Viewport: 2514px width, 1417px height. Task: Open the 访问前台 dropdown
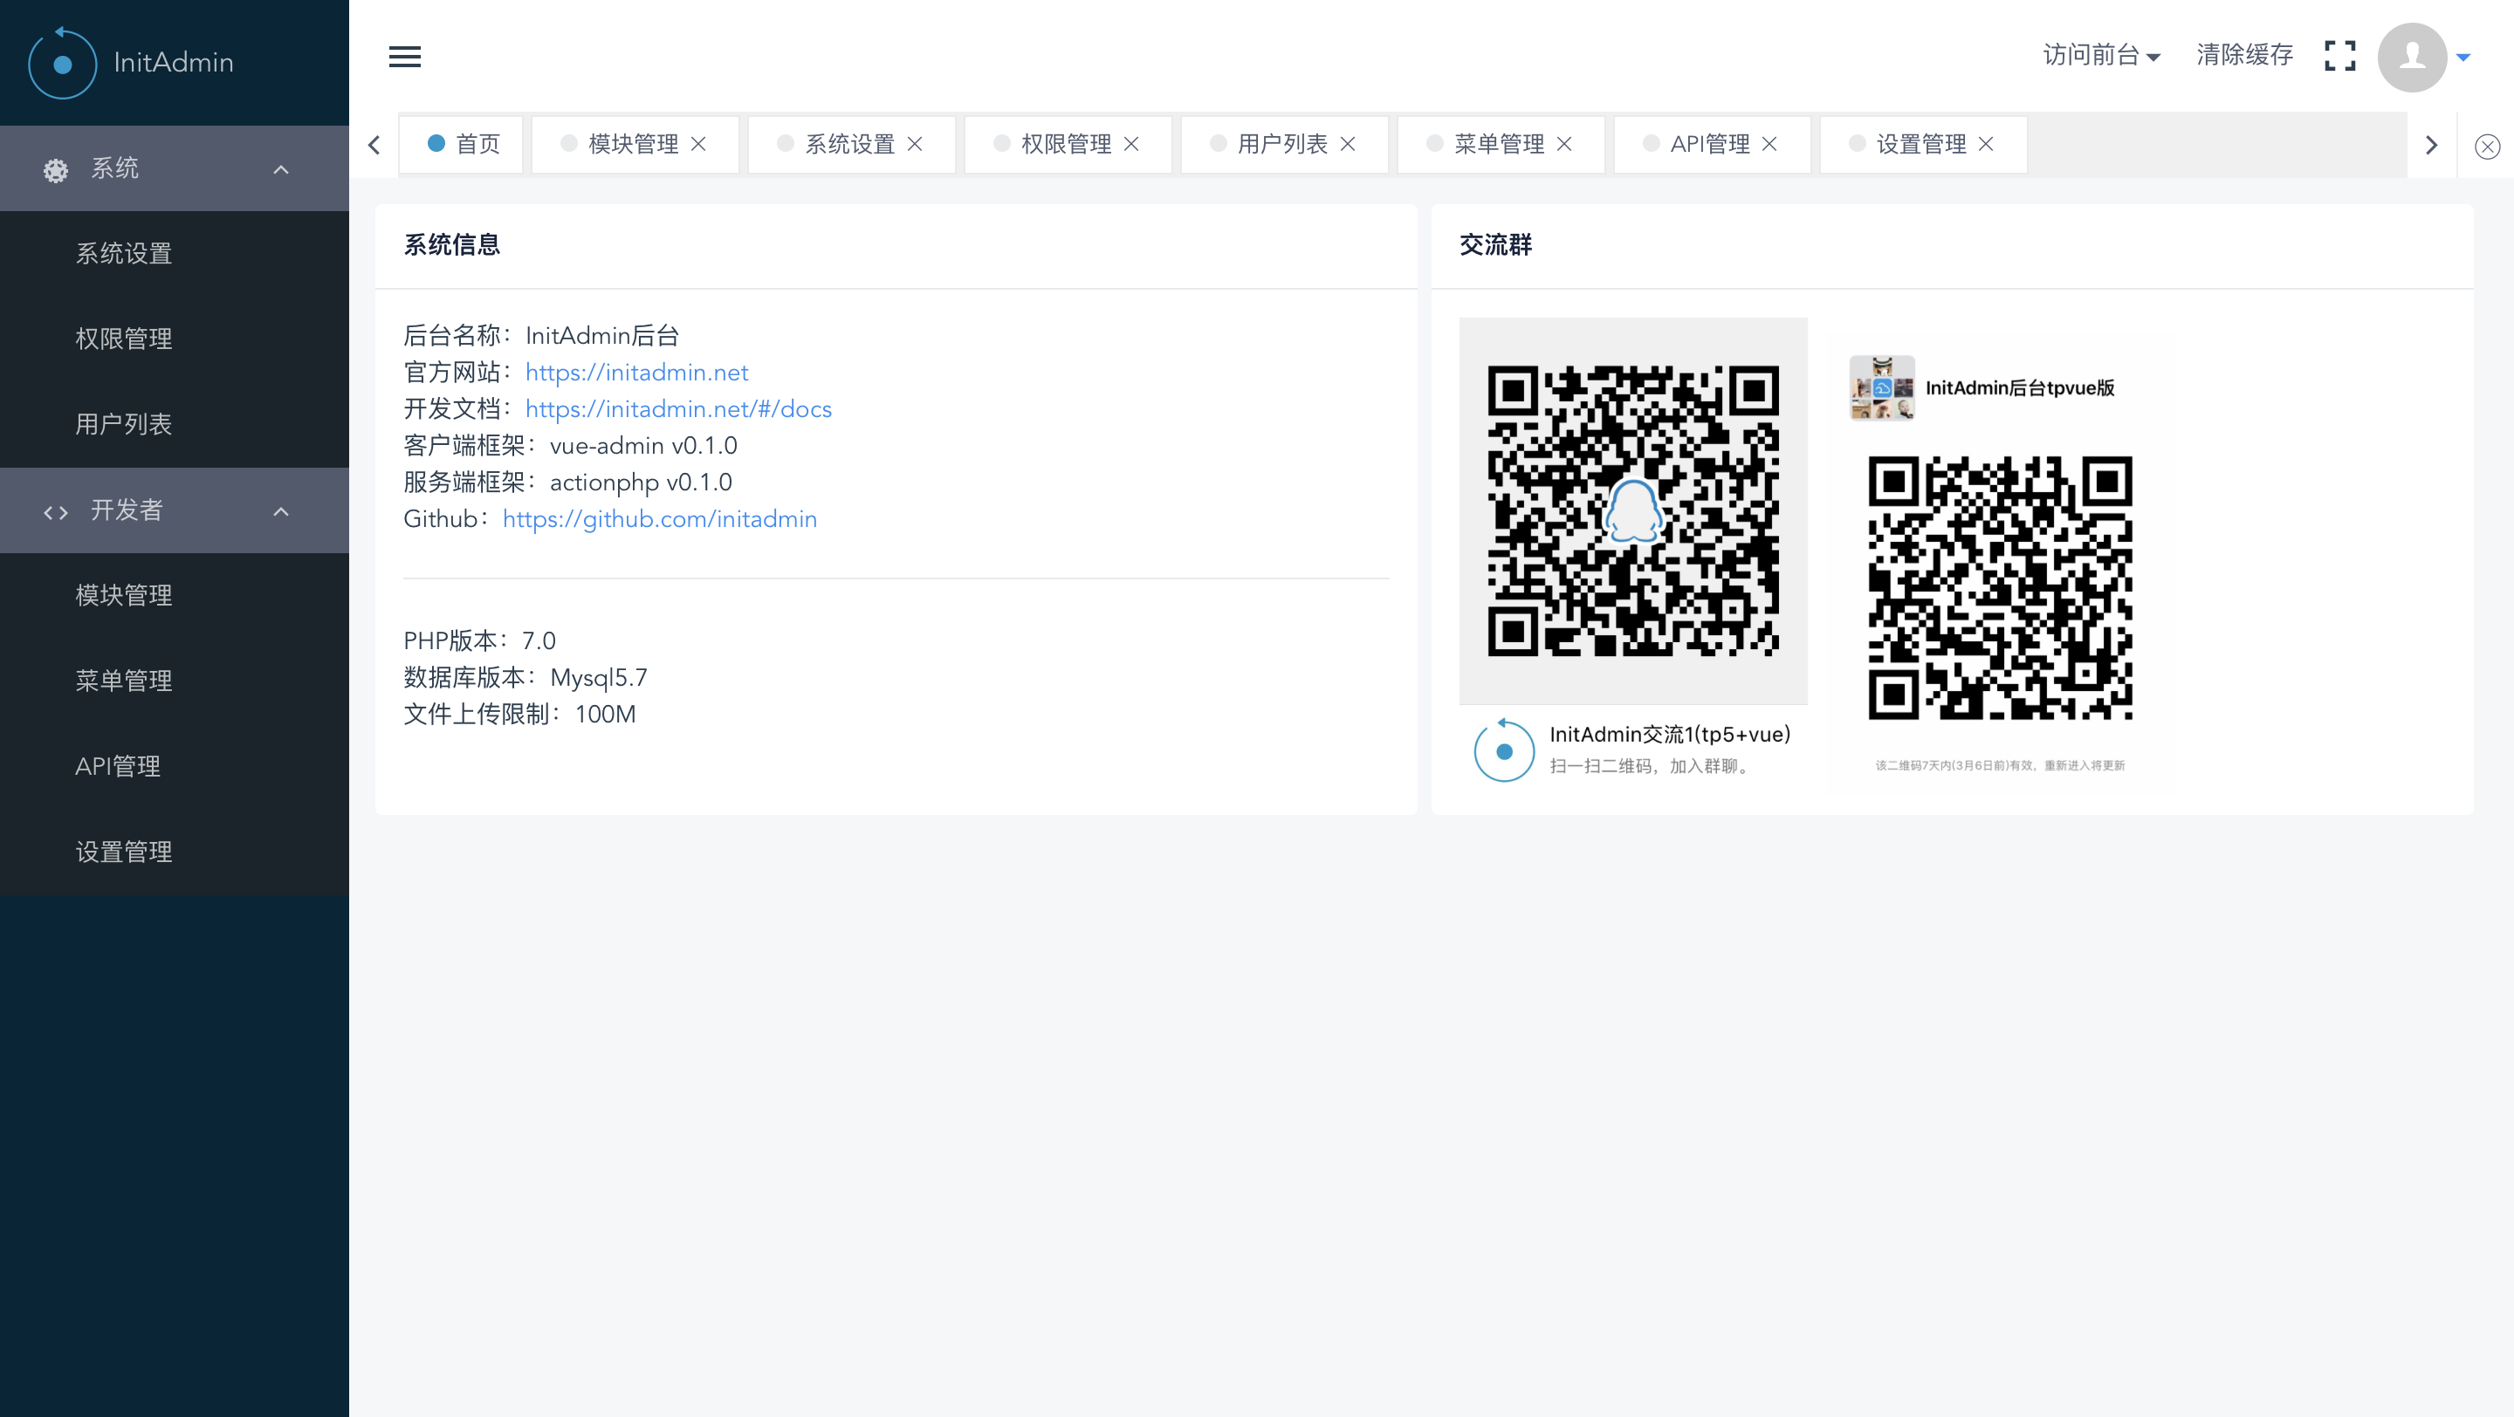coord(2101,56)
